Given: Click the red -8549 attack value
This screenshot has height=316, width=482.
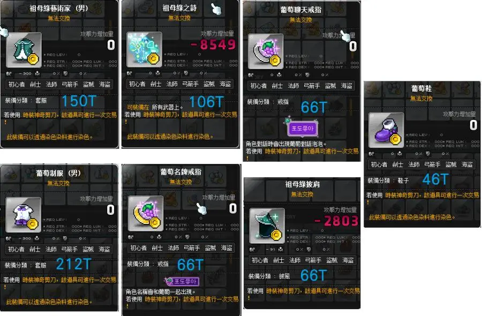Looking at the screenshot, I should coord(213,45).
